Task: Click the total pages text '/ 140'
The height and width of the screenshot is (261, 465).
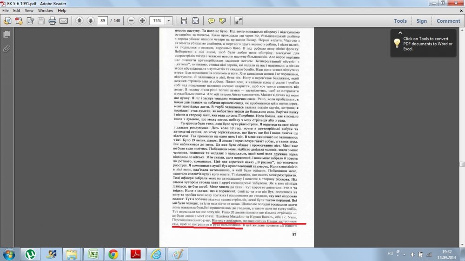Action: [115, 21]
